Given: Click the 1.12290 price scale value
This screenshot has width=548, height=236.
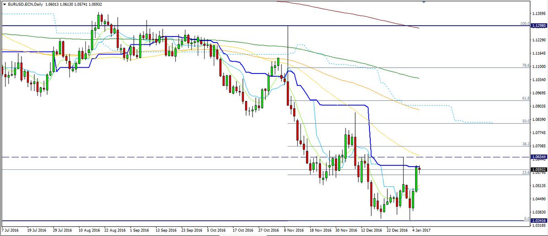Looking at the screenshot, I should point(539,40).
